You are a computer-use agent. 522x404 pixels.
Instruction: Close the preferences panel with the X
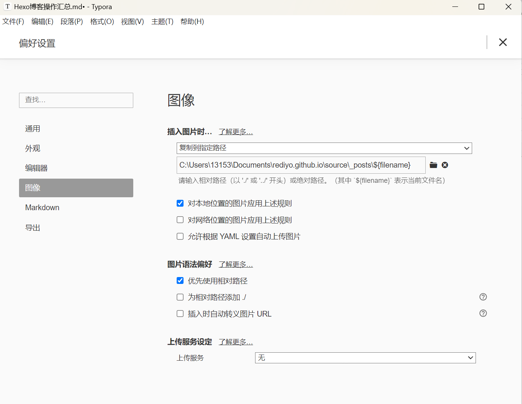point(503,42)
